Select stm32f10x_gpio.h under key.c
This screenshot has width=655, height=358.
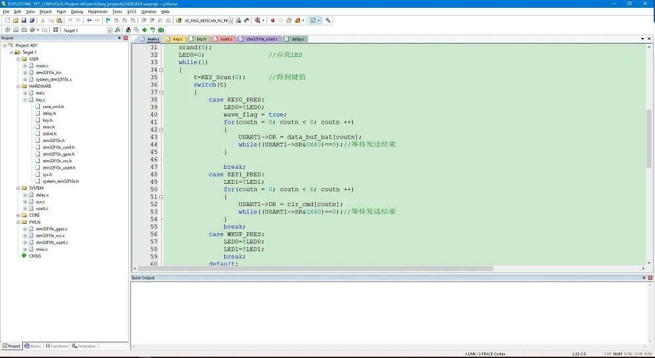[58, 154]
